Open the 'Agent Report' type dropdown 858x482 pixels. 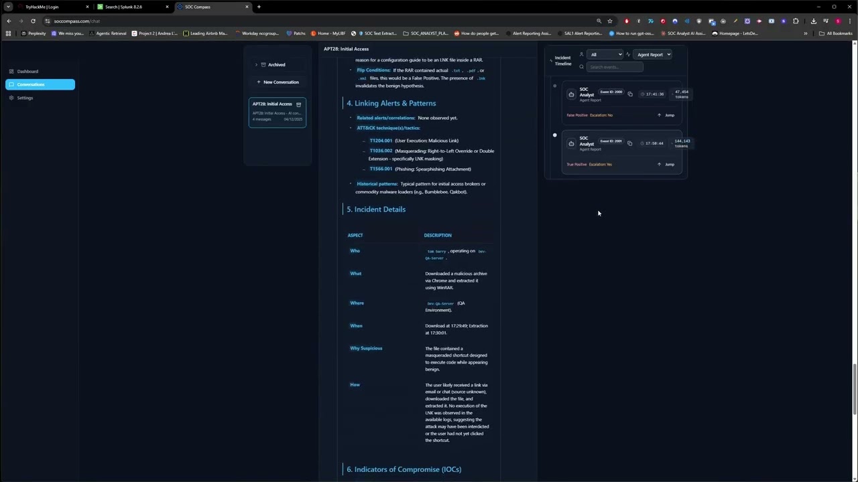click(653, 54)
